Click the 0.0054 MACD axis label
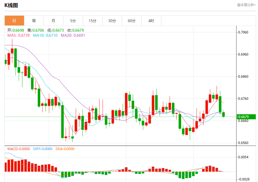 243,157
